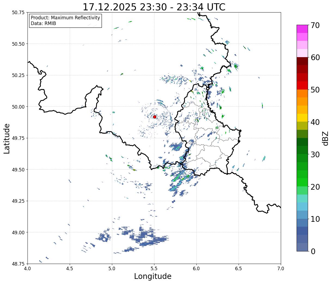Click the 49.50 latitude tick label

18,170
